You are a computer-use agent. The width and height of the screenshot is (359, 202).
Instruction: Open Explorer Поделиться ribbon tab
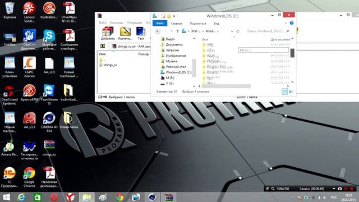pyautogui.click(x=198, y=24)
